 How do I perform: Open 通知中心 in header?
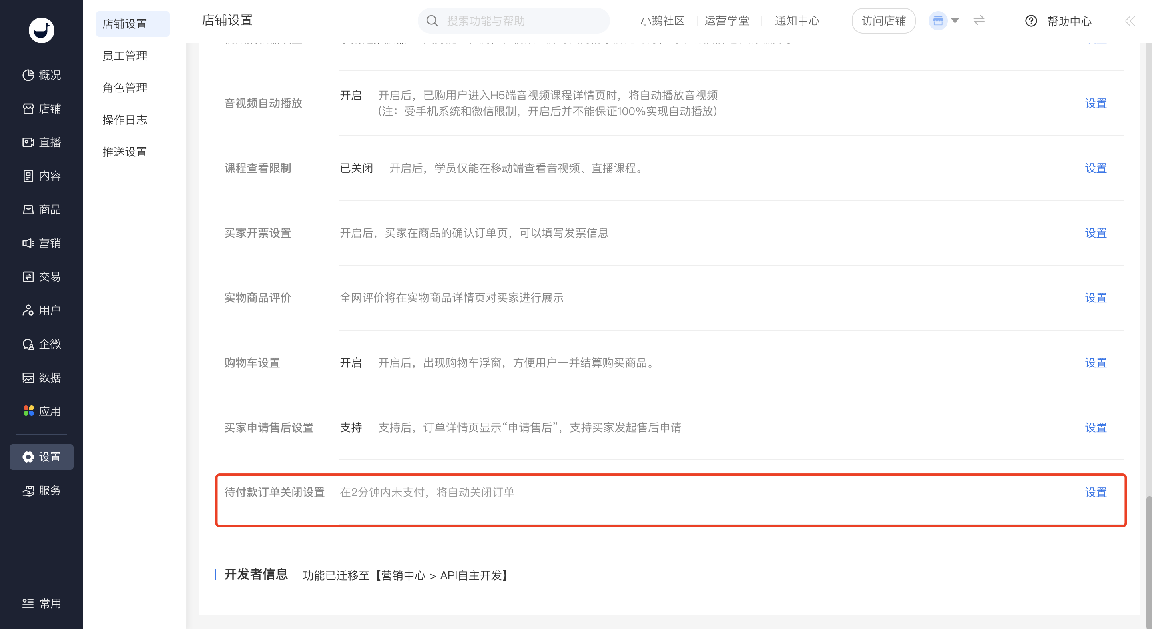(797, 21)
